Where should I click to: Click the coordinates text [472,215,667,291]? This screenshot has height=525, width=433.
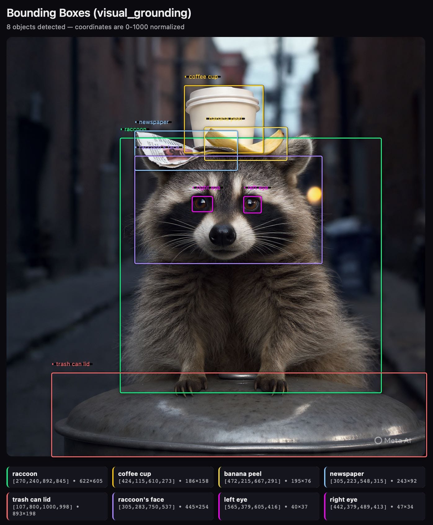click(x=252, y=481)
